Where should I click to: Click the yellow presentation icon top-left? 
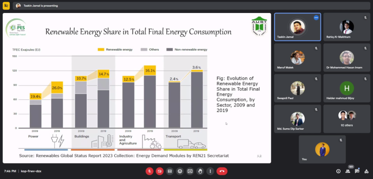(6, 6)
